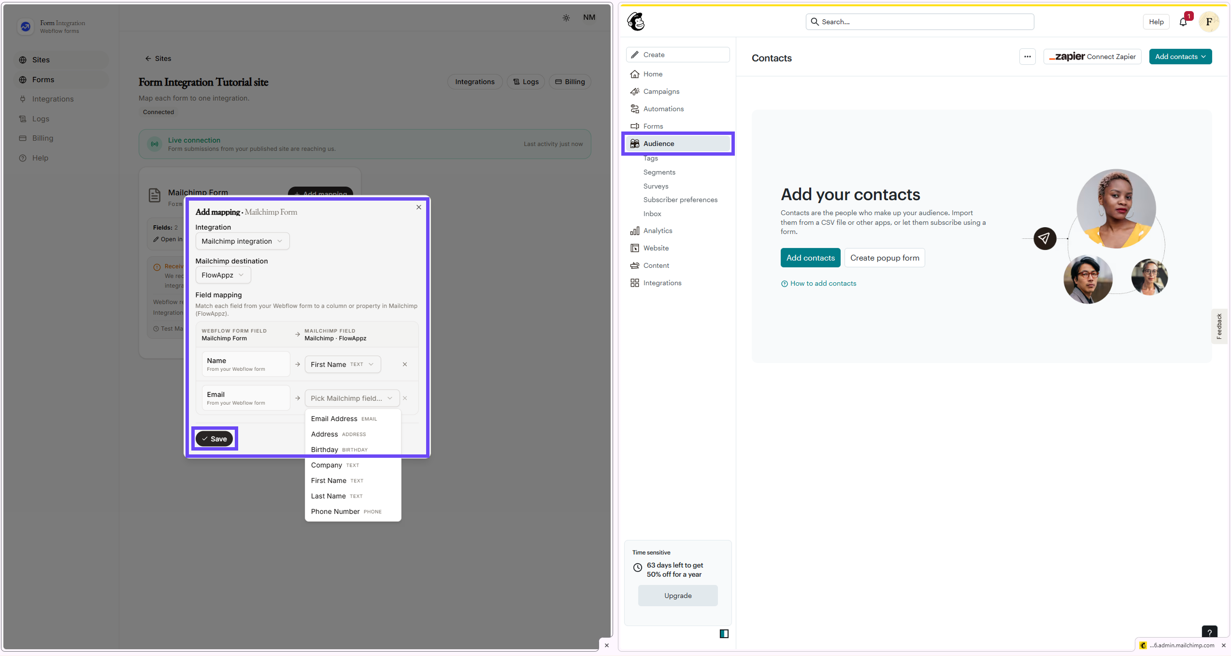Image resolution: width=1231 pixels, height=656 pixels.
Task: Go back to Sites via arrow link
Action: pos(158,58)
